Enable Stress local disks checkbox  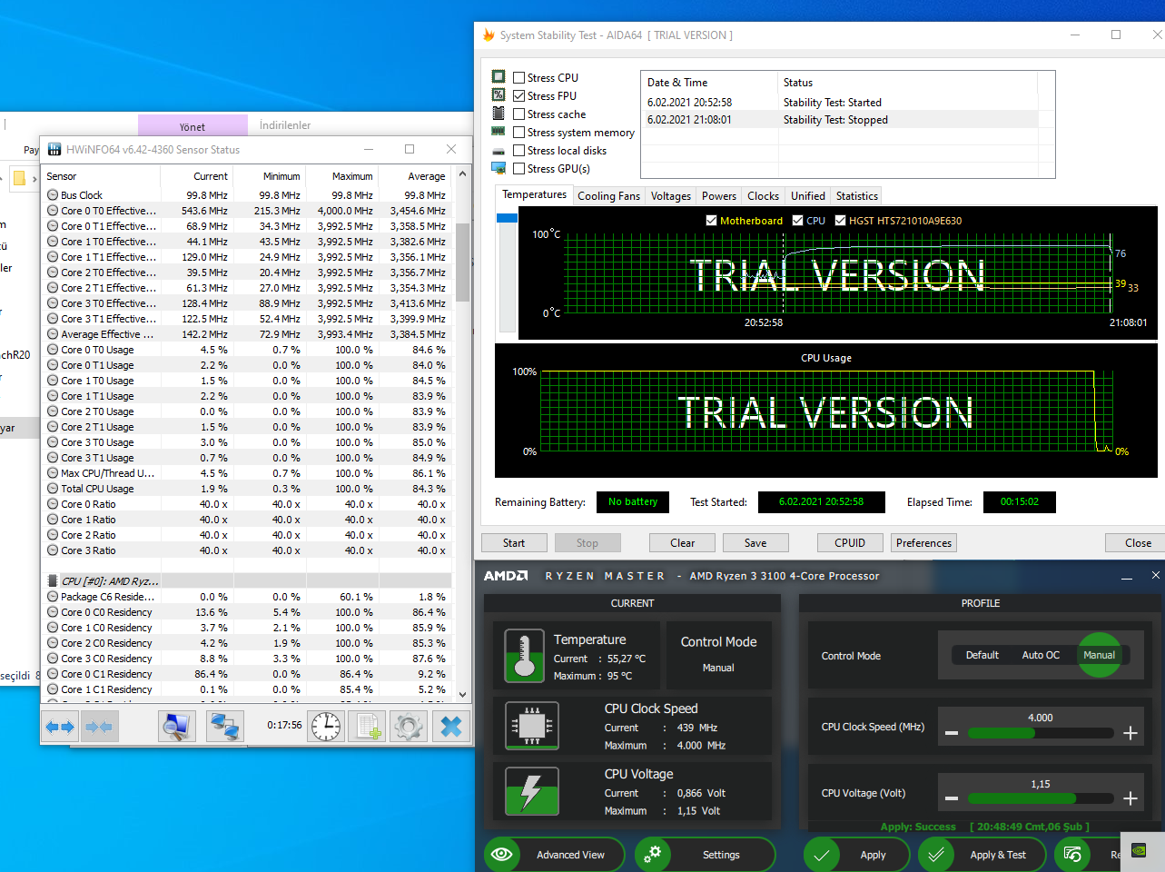click(519, 151)
